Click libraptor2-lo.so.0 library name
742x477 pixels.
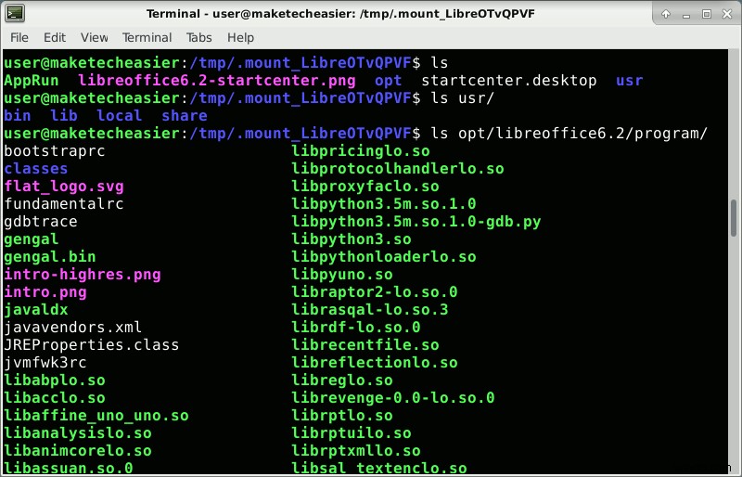coord(375,291)
